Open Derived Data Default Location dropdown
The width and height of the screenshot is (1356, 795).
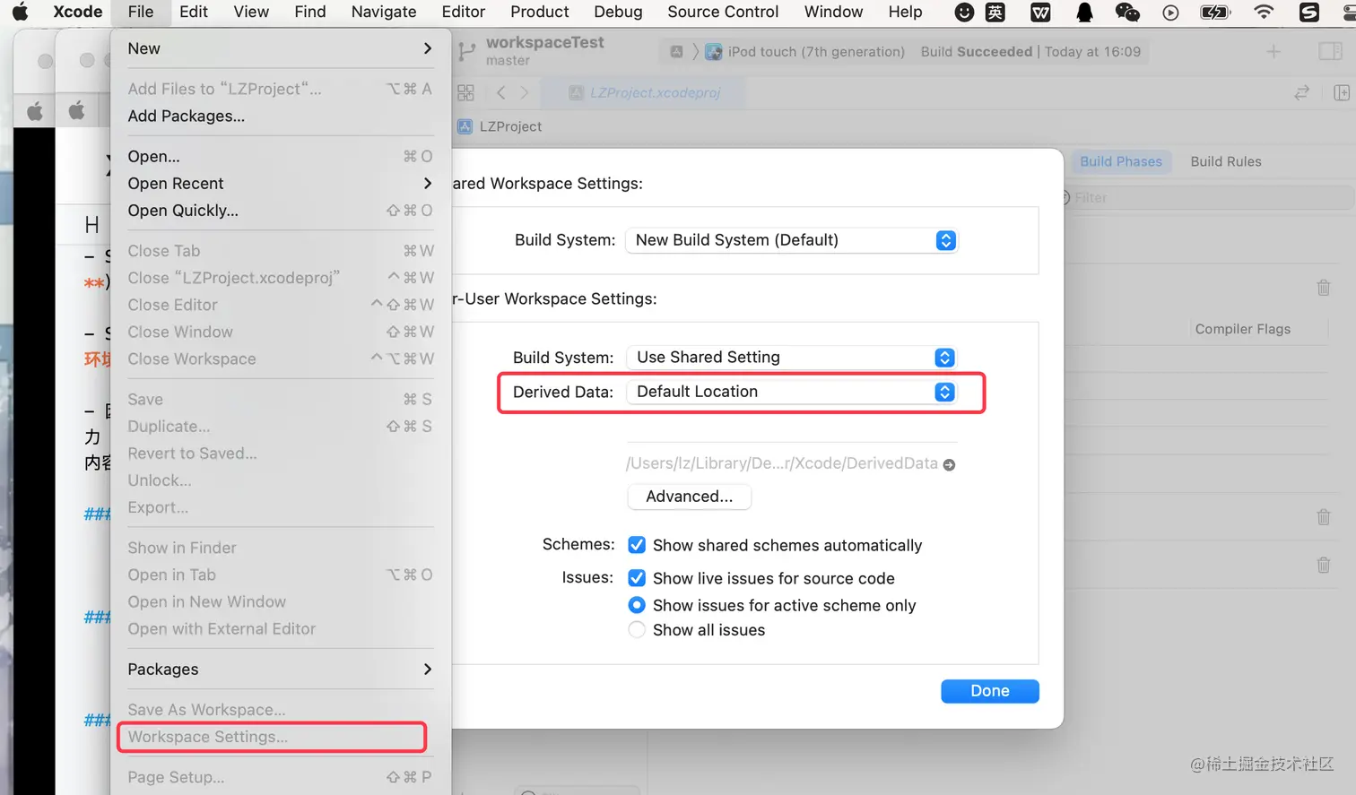click(791, 392)
